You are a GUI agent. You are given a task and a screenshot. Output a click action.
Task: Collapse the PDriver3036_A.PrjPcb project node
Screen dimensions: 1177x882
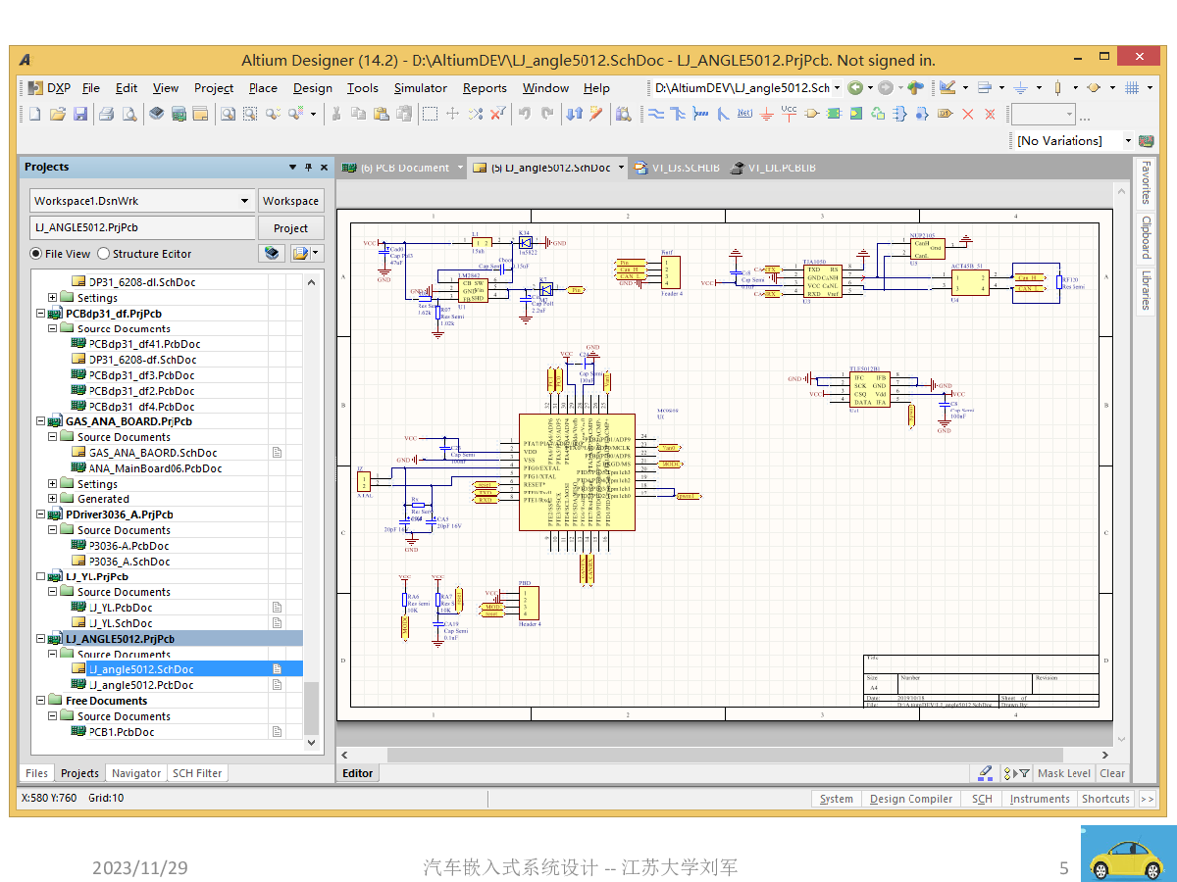[x=40, y=514]
